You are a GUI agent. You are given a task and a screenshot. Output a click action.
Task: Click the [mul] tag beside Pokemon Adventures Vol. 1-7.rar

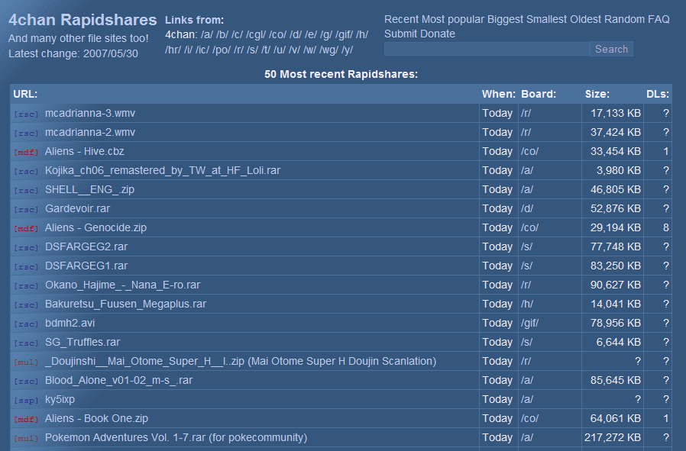(x=25, y=438)
